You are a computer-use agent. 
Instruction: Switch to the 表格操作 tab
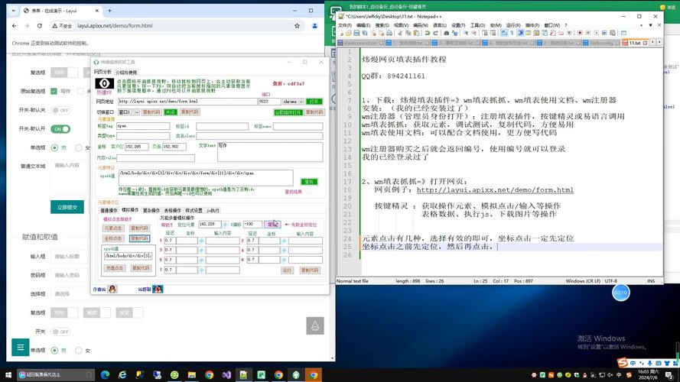click(x=172, y=210)
